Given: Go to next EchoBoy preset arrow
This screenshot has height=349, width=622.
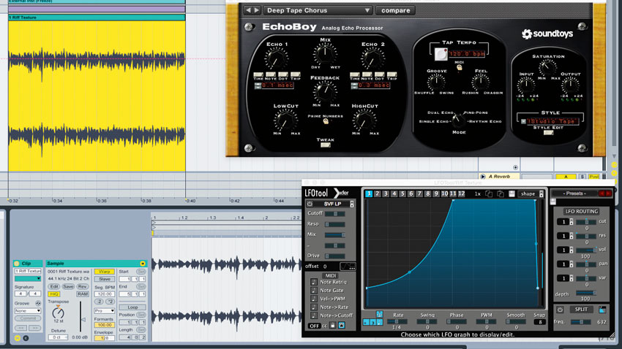Looking at the screenshot, I should 257,10.
